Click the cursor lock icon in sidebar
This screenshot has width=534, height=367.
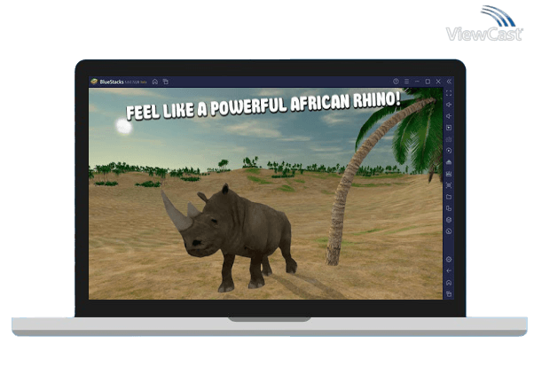coord(449,128)
